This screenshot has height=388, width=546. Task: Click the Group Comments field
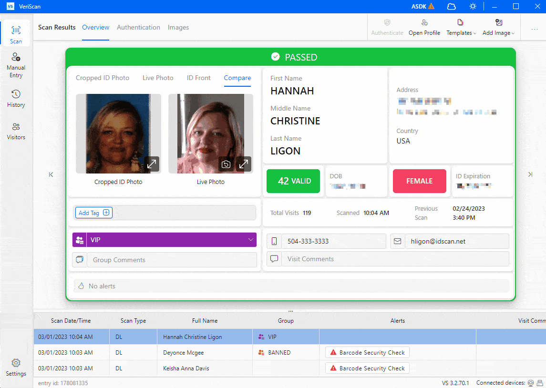171,260
